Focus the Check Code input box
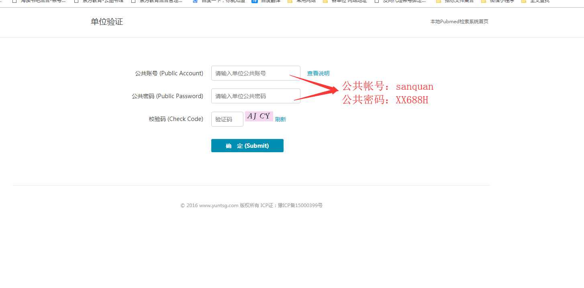 [x=227, y=119]
